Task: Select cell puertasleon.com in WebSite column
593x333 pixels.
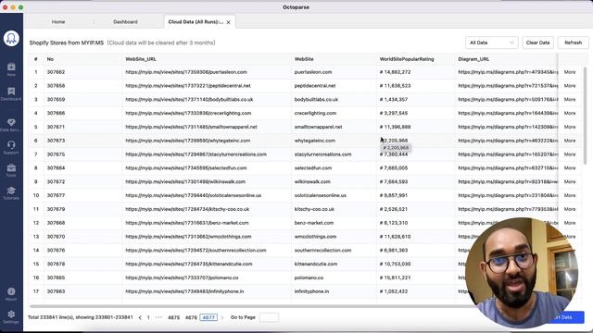Action: (313, 72)
